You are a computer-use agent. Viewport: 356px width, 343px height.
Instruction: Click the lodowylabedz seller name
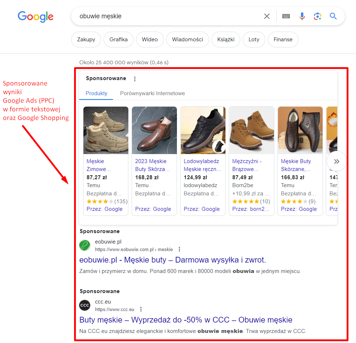[200, 185]
